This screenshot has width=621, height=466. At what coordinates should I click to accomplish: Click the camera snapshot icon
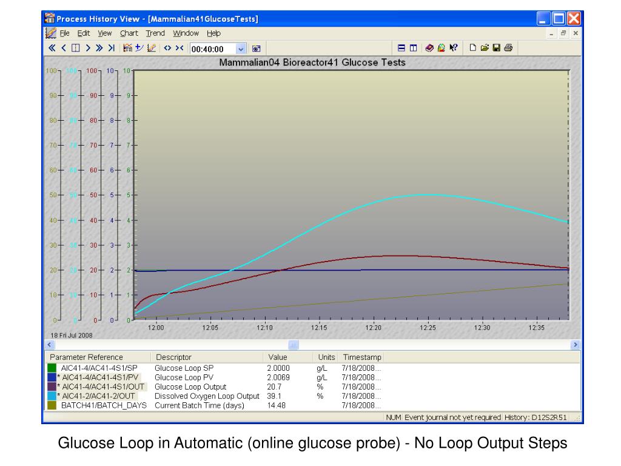pos(257,49)
